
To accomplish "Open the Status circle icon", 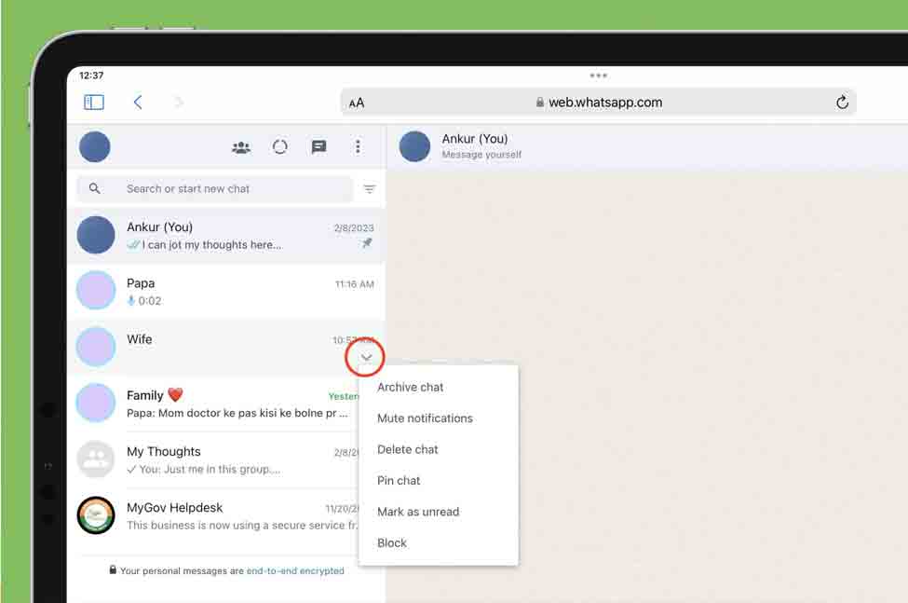I will tap(280, 147).
